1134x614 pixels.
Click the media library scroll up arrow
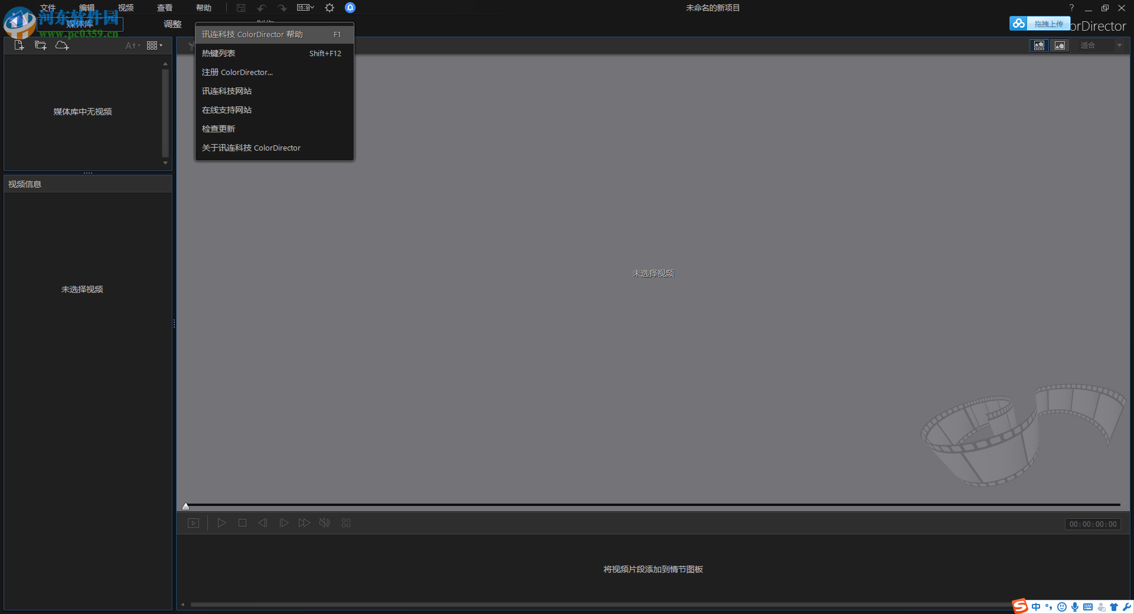click(x=165, y=64)
